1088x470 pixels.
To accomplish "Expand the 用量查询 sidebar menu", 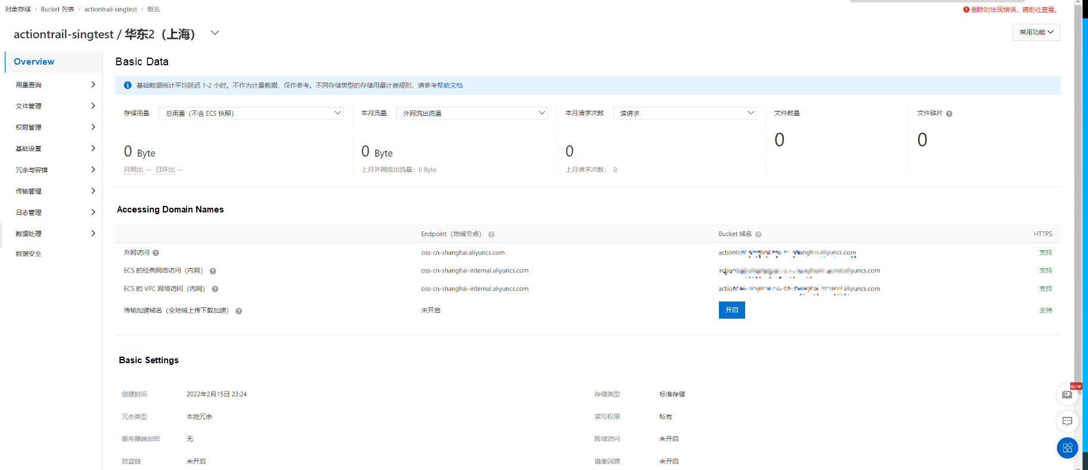I will point(53,85).
